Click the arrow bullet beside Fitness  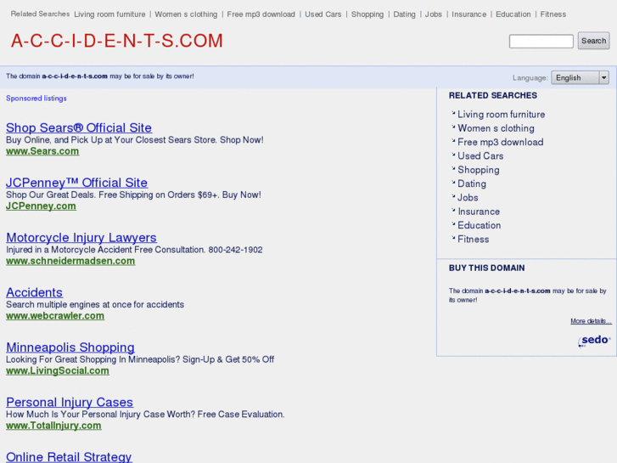[x=453, y=238]
